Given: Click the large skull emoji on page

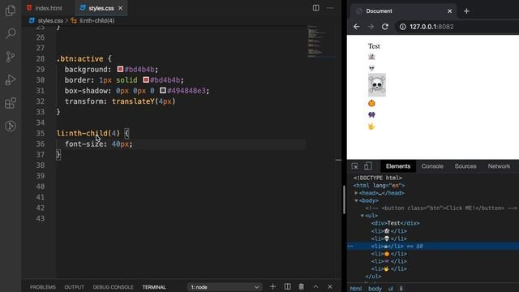Looking at the screenshot, I should point(377,85).
